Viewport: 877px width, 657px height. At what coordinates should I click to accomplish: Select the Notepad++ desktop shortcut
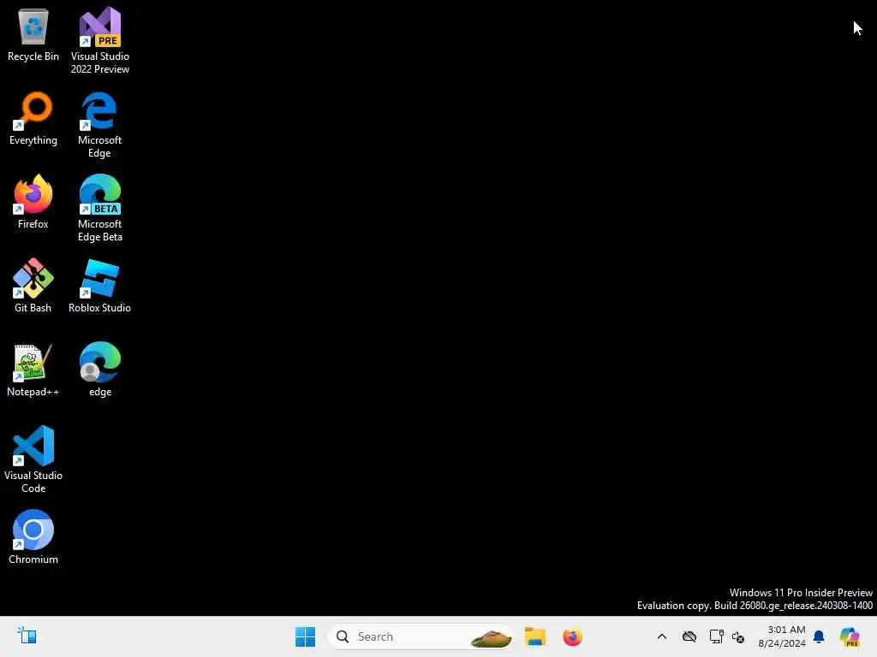pos(33,370)
